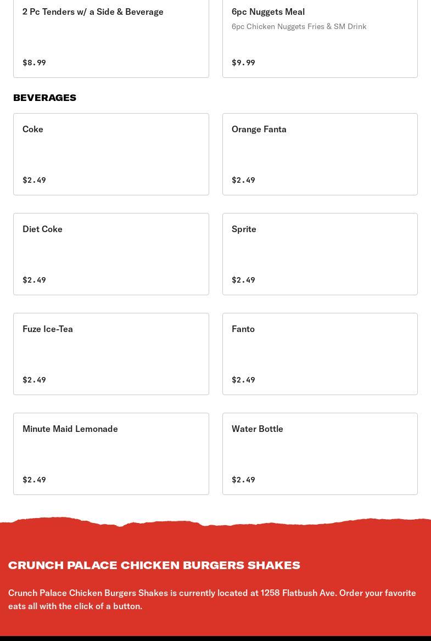Click the 6pc Nuggets Meal description text
This screenshot has height=641, width=431.
tap(299, 26)
